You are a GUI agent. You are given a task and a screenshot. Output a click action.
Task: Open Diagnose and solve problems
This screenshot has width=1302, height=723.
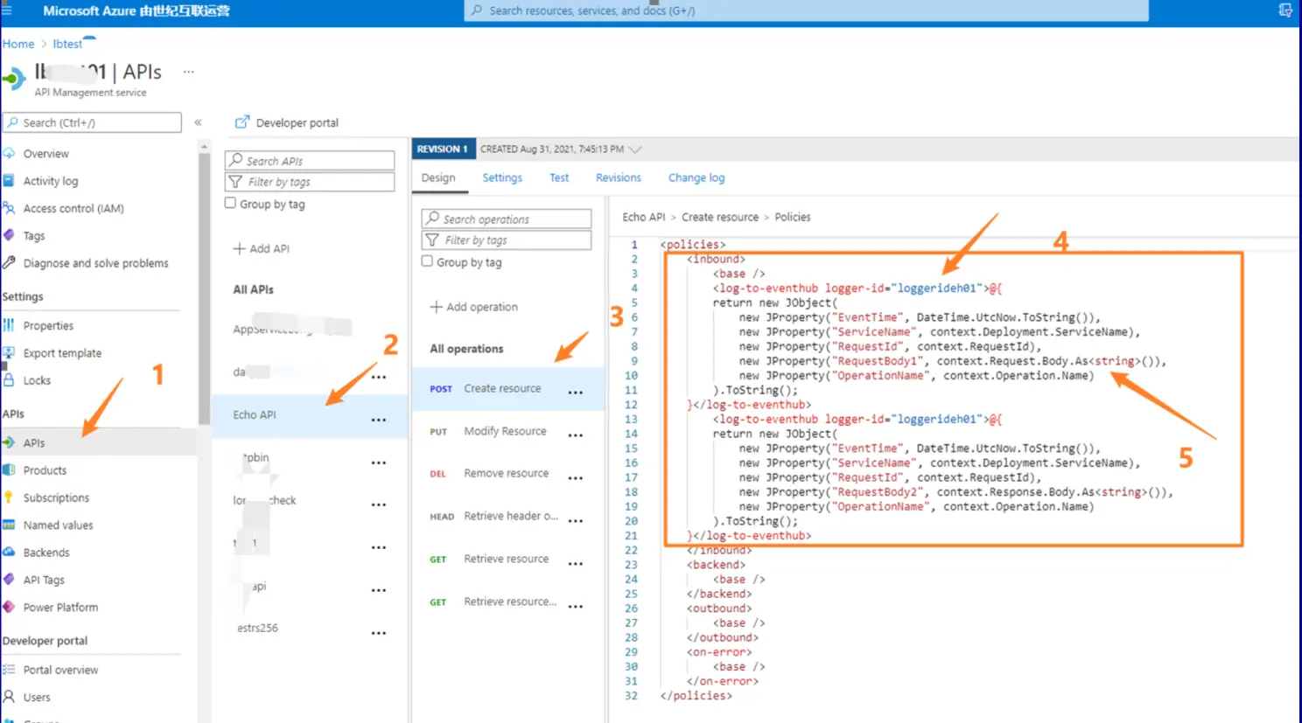point(95,263)
